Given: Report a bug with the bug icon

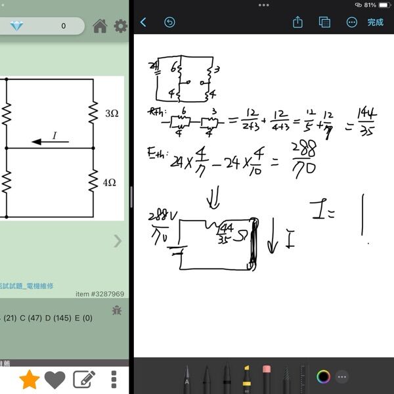Looking at the screenshot, I should pos(117,310).
